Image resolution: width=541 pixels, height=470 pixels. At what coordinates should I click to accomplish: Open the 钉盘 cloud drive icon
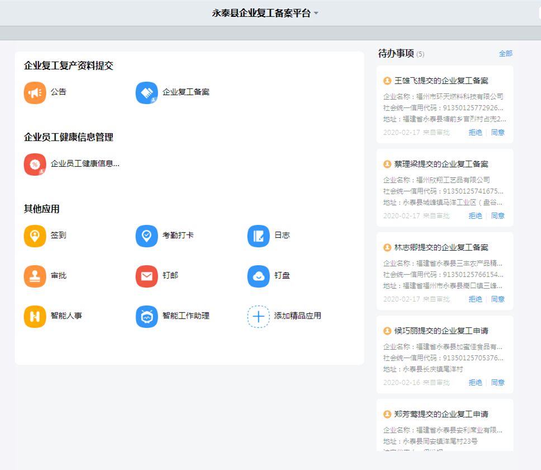[x=258, y=276]
